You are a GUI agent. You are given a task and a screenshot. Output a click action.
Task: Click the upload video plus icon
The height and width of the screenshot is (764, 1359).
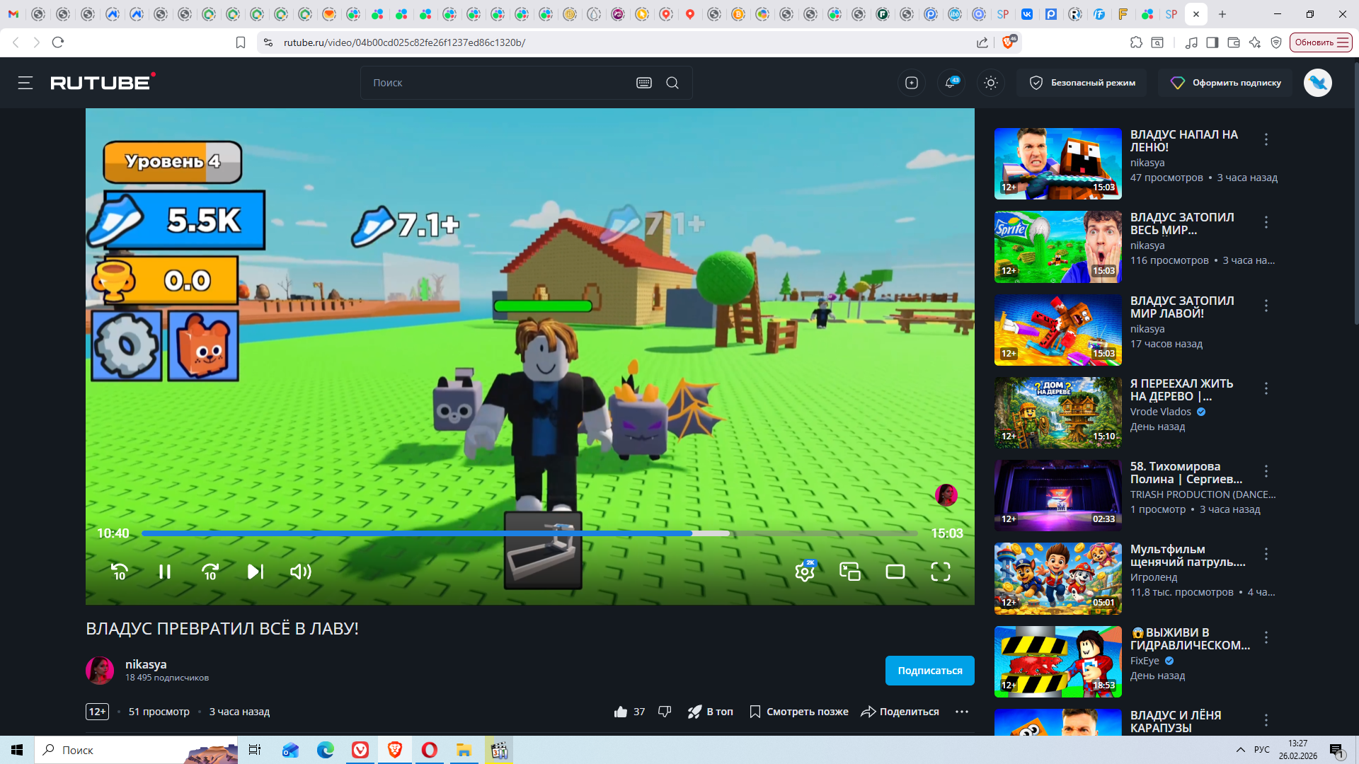click(912, 83)
